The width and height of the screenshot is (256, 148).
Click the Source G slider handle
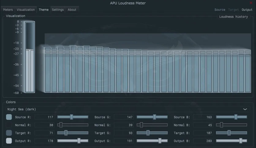coord(154,117)
